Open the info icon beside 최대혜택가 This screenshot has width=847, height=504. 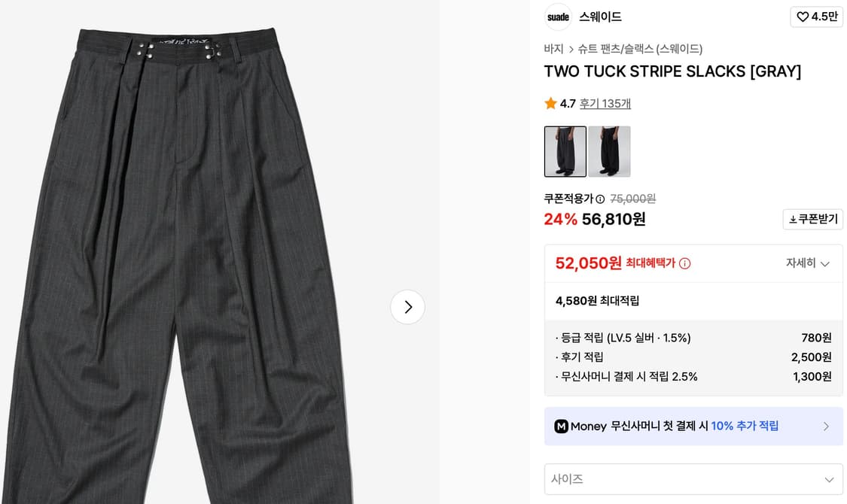(x=684, y=263)
